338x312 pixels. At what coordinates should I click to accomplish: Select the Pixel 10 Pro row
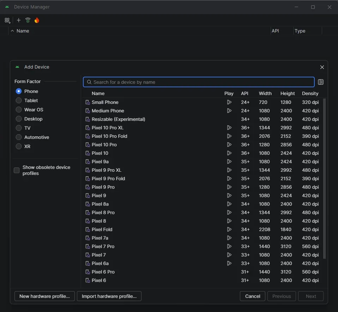(x=203, y=145)
